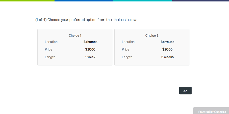Click the $2000 price under Bermuda
The height and width of the screenshot is (114, 229).
[x=167, y=49]
